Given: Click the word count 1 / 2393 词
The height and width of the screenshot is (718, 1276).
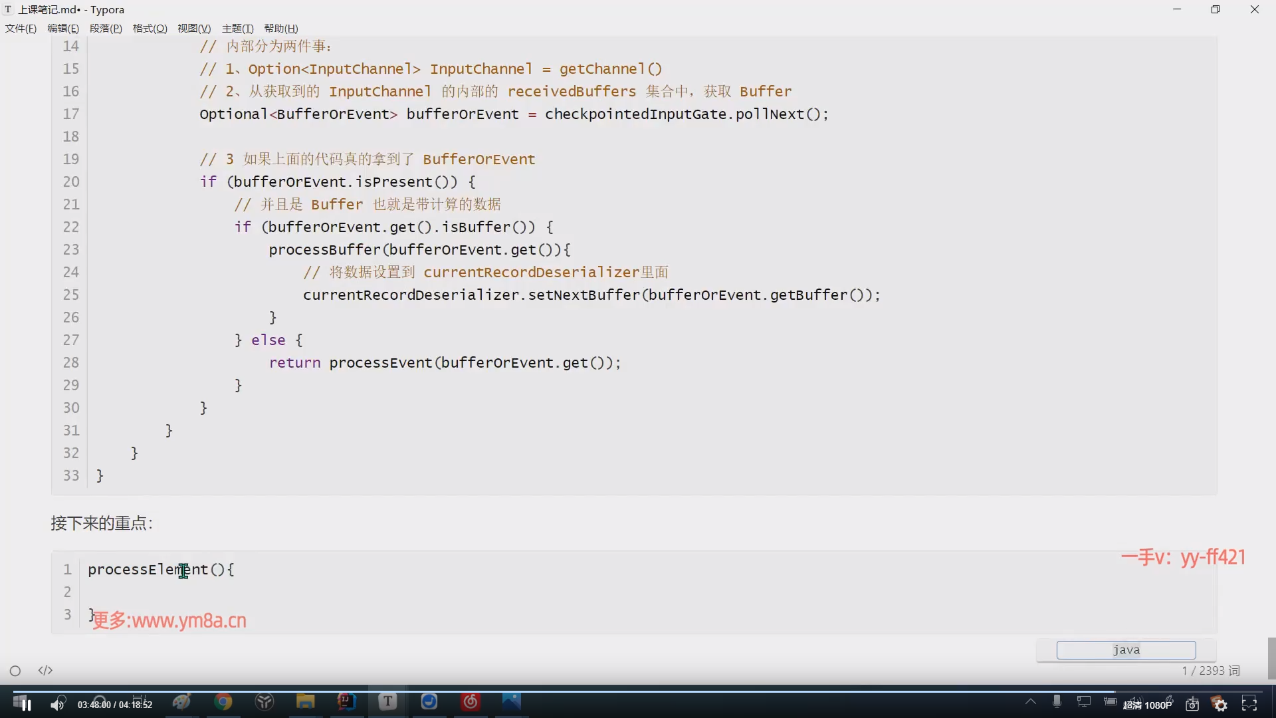Looking at the screenshot, I should click(1210, 671).
